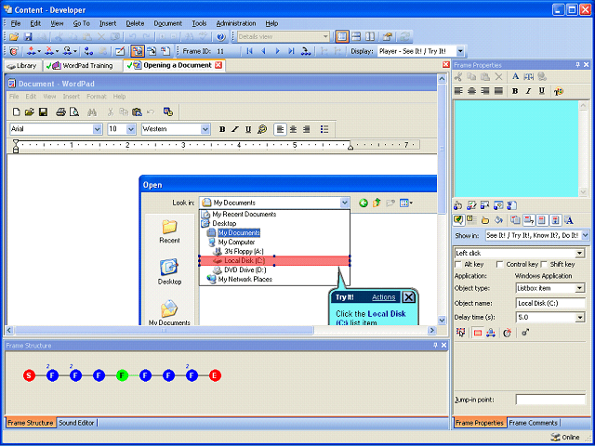Switch to the WordPad Training tab
The width and height of the screenshot is (595, 446).
pyautogui.click(x=83, y=66)
